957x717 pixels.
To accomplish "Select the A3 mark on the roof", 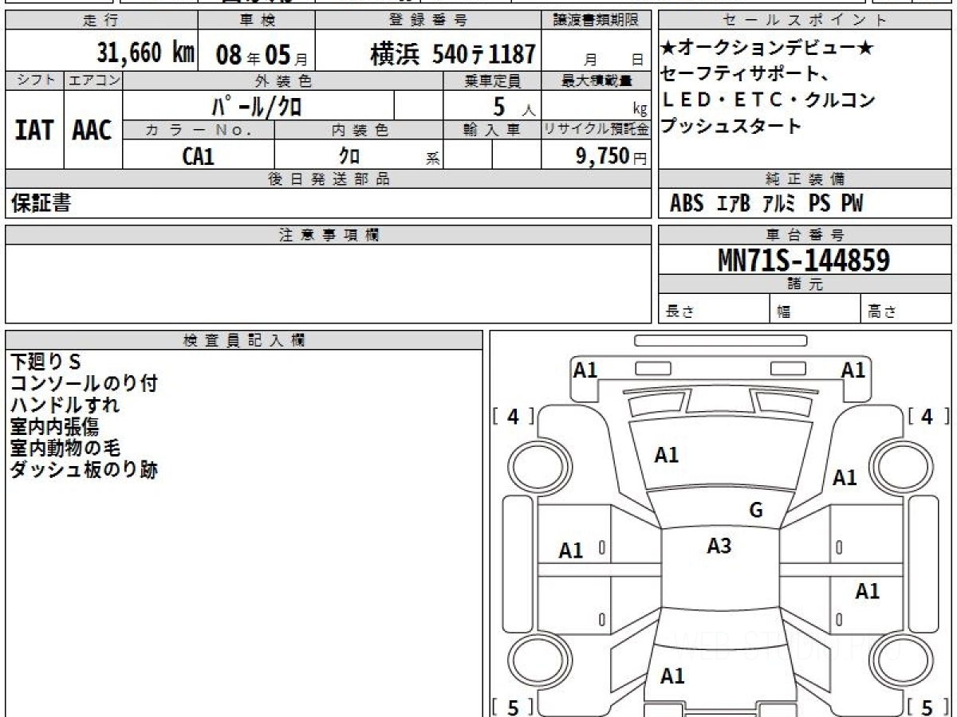I will (x=719, y=546).
